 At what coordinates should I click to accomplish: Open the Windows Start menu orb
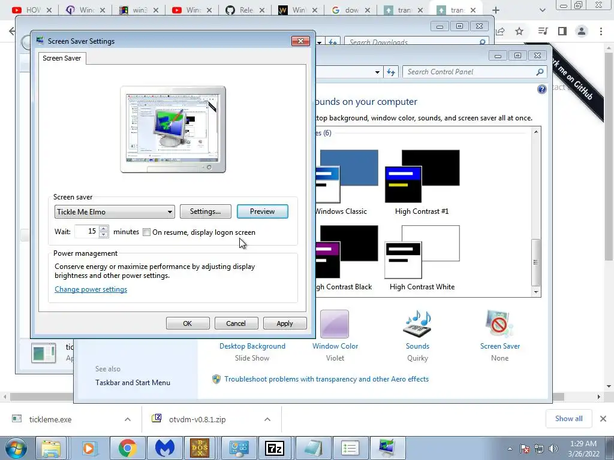tap(16, 448)
